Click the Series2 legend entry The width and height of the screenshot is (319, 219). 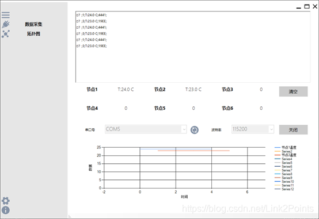(x=283, y=151)
